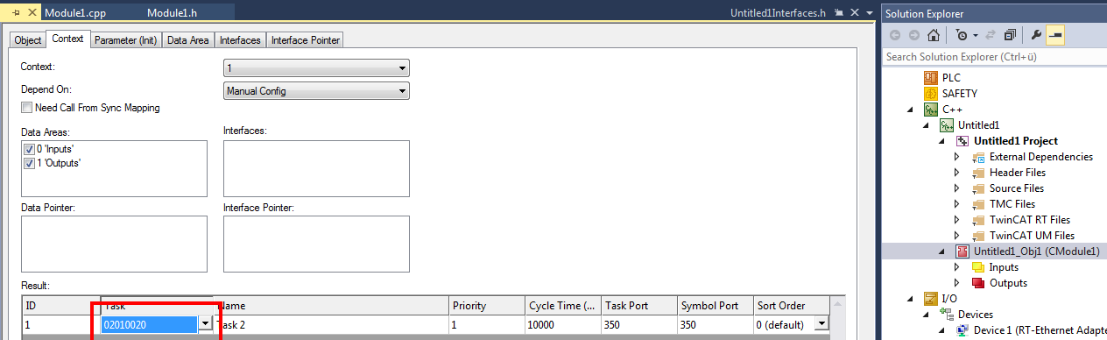Image resolution: width=1107 pixels, height=340 pixels.
Task: Click the Search Solution Explorer field
Action: [x=994, y=56]
